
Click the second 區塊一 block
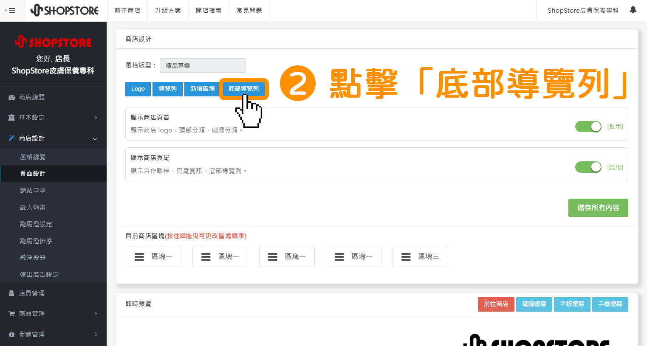220,256
